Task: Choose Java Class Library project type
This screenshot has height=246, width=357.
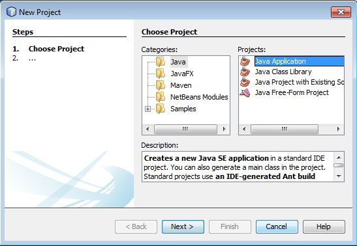Action: 283,72
